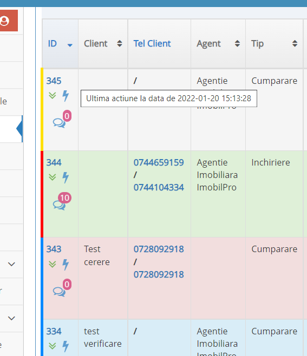Image resolution: width=307 pixels, height=356 pixels.
Task: Open request ID 345 link
Action: (54, 81)
